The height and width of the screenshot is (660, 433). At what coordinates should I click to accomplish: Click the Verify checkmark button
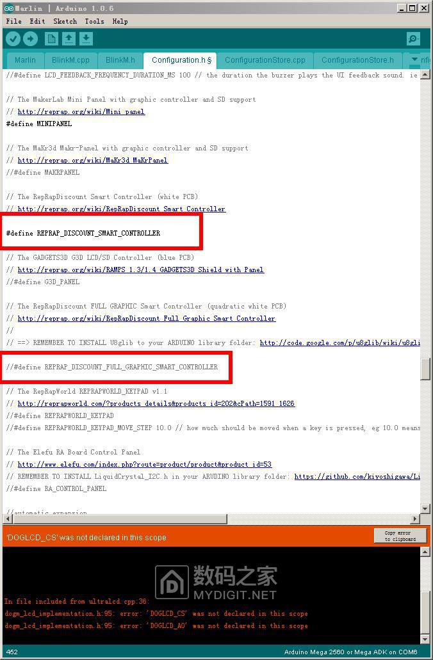pos(13,38)
